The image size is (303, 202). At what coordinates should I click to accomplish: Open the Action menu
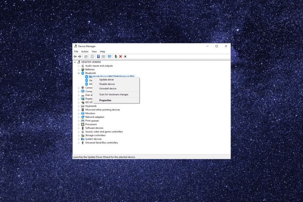click(84, 51)
